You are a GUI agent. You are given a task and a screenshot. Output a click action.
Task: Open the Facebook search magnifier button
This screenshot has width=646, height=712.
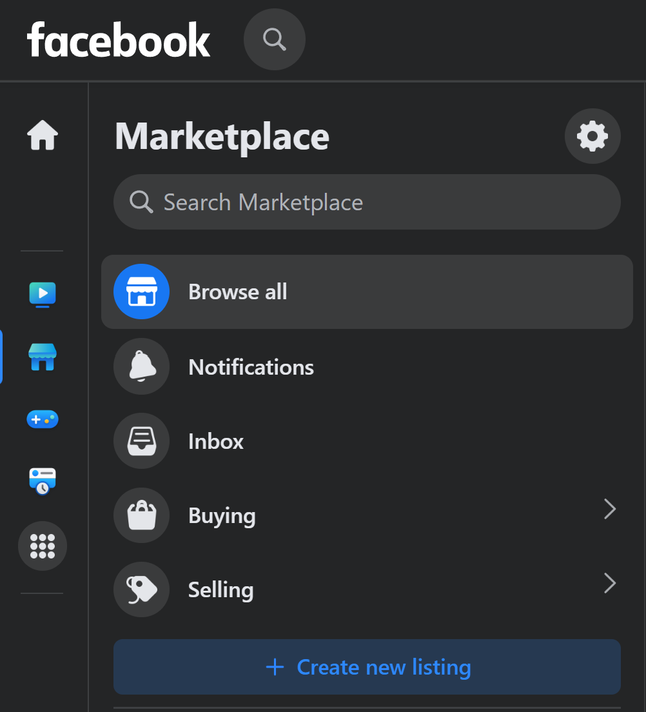(x=274, y=39)
